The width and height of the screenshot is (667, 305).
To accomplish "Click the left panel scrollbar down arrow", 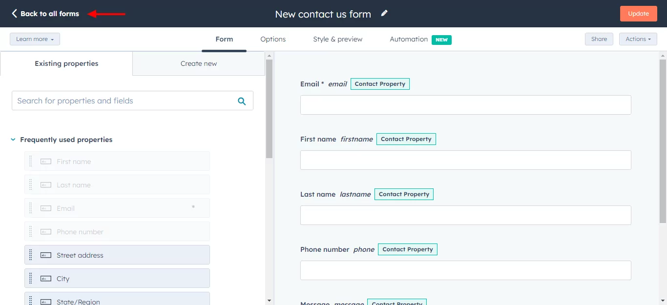I will pyautogui.click(x=269, y=300).
